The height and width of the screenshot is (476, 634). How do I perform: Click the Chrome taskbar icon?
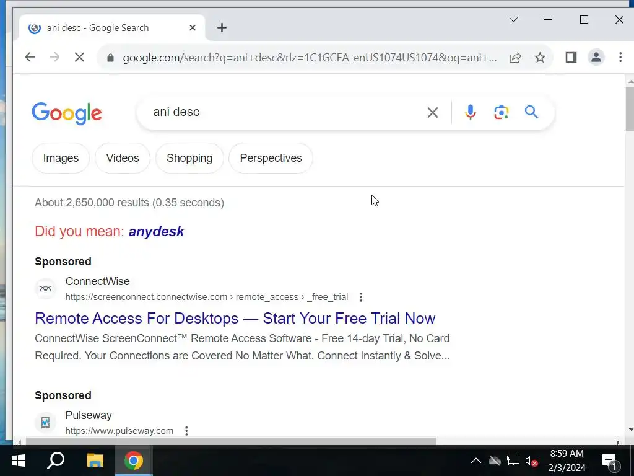pos(134,461)
